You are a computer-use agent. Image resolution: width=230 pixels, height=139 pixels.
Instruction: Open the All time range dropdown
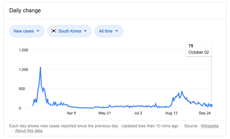tap(108, 31)
